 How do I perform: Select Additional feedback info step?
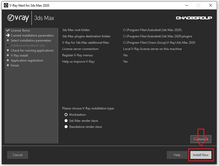[28, 46]
